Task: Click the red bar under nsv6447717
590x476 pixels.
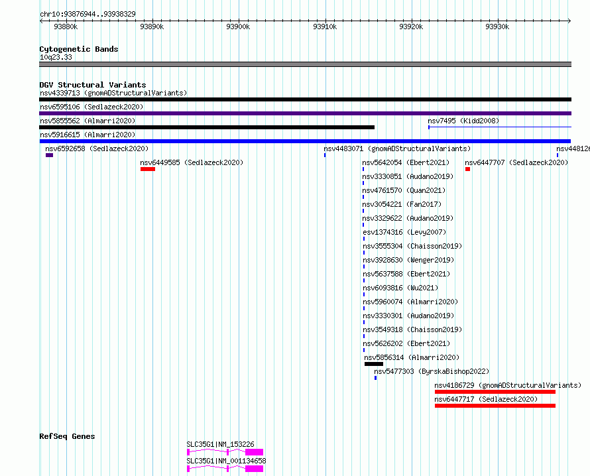Action: pos(495,406)
